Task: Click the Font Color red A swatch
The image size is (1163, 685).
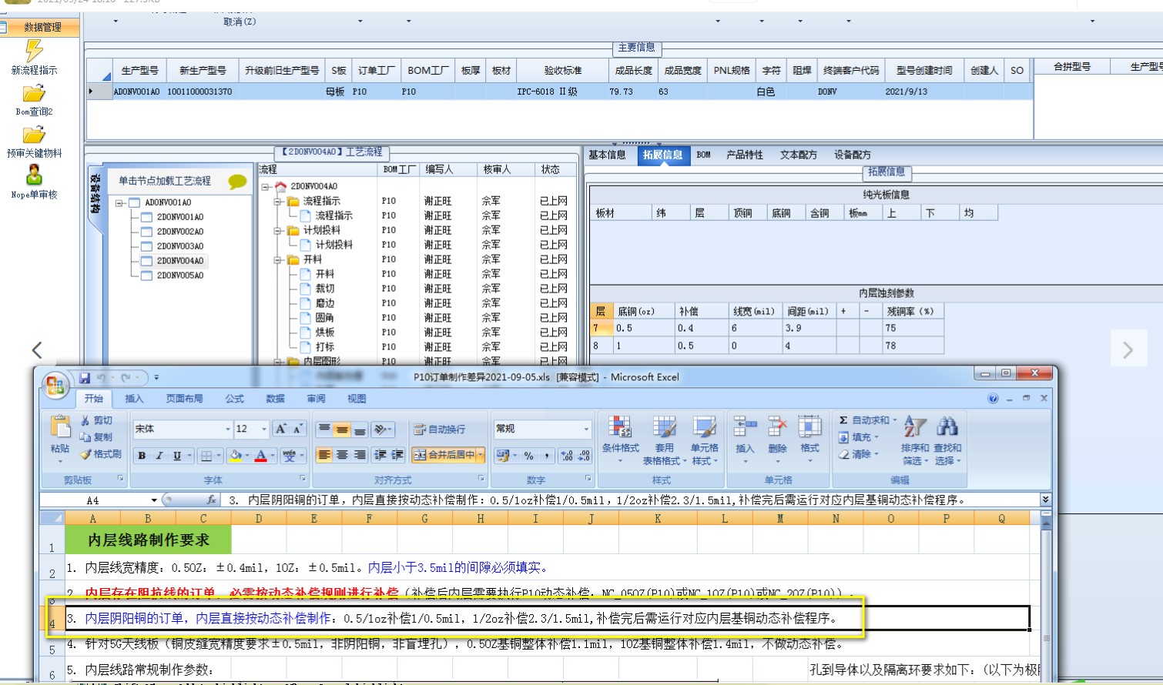Action: (x=260, y=456)
